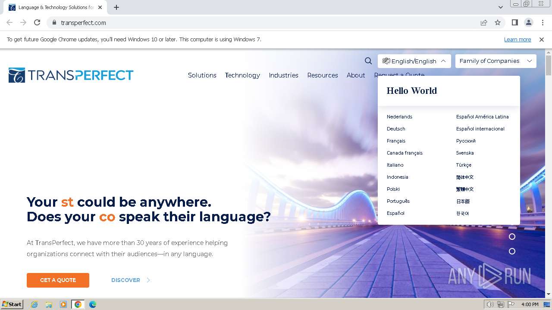Select Français language

396,141
